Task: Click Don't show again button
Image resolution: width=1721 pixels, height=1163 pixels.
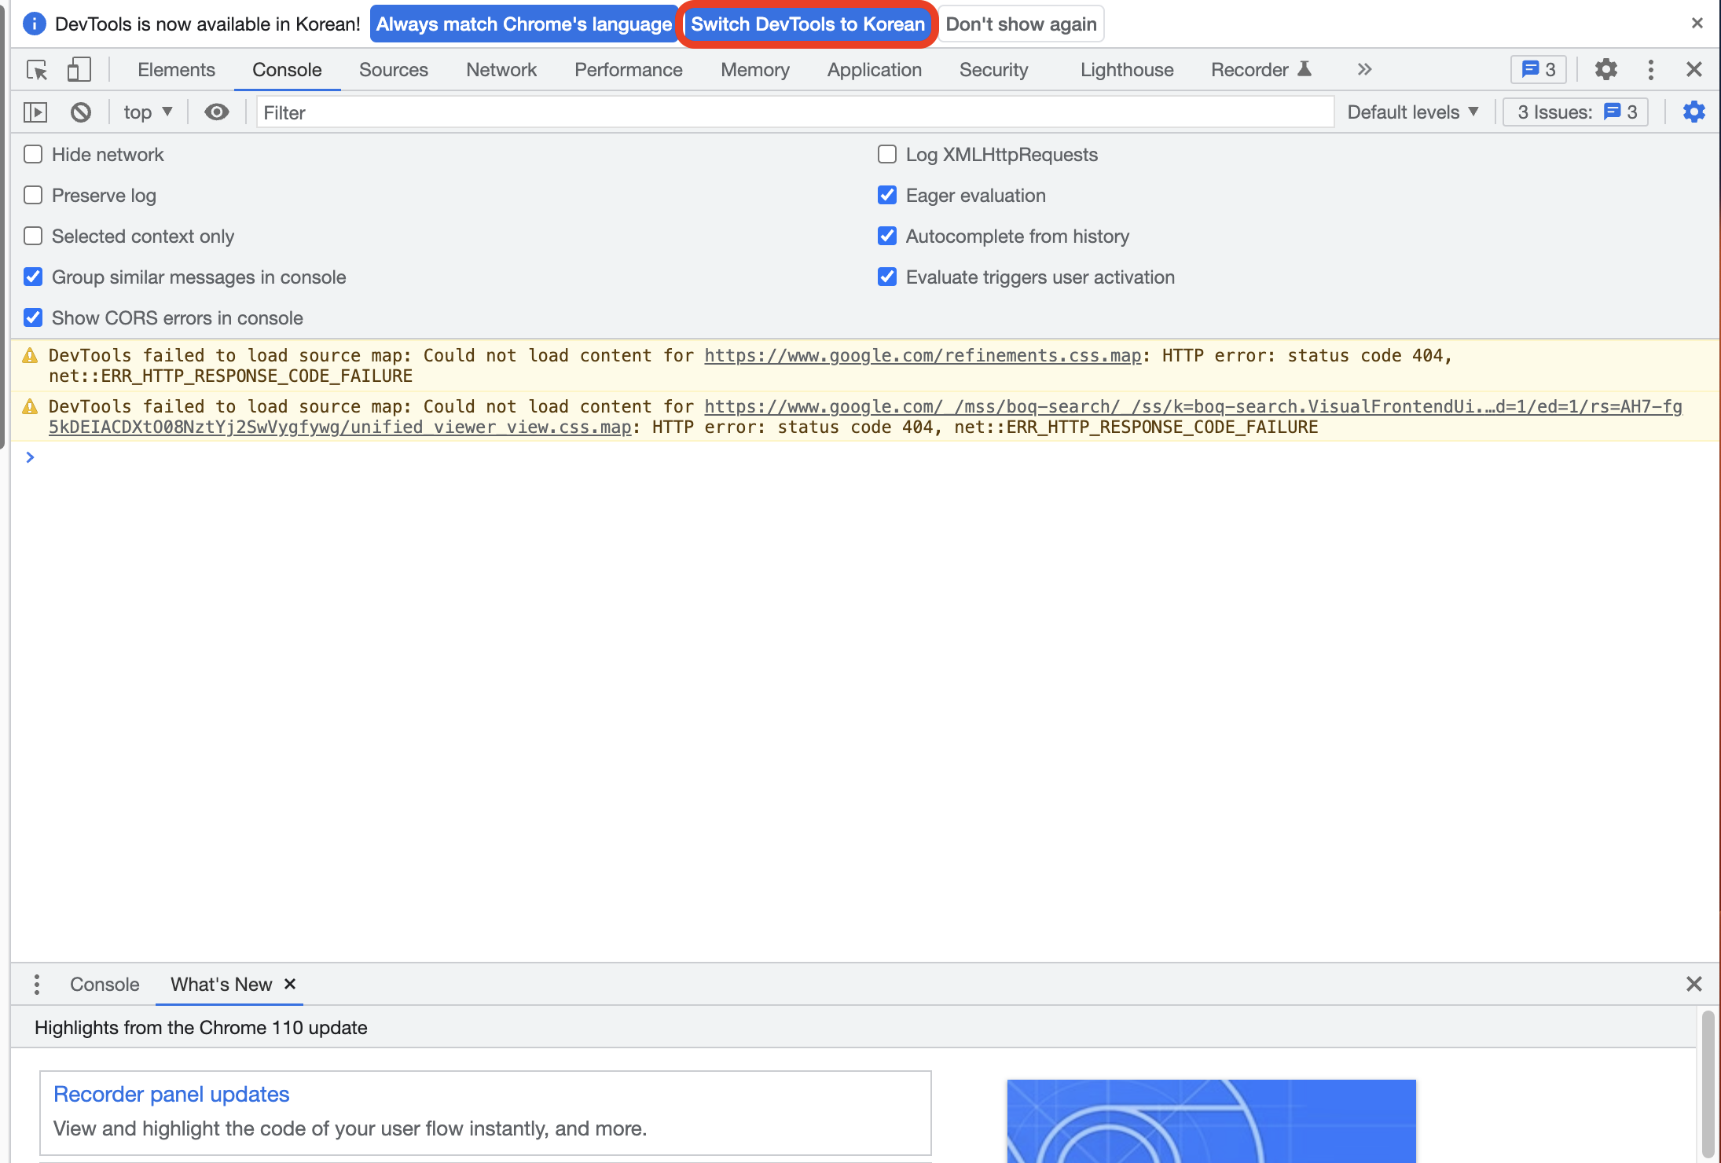Action: [1021, 24]
